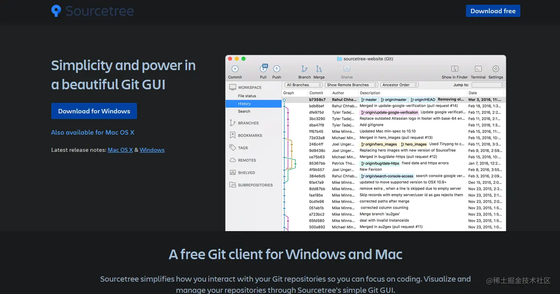The width and height of the screenshot is (560, 294).
Task: Click the Tags icon in the sidebar
Action: point(232,148)
